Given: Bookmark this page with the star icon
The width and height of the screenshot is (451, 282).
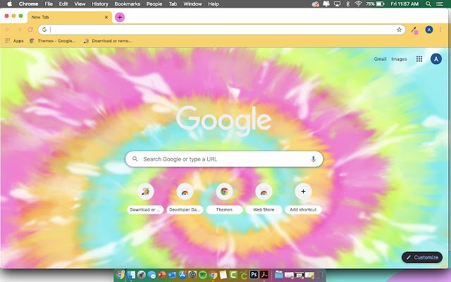Looking at the screenshot, I should click(x=399, y=30).
